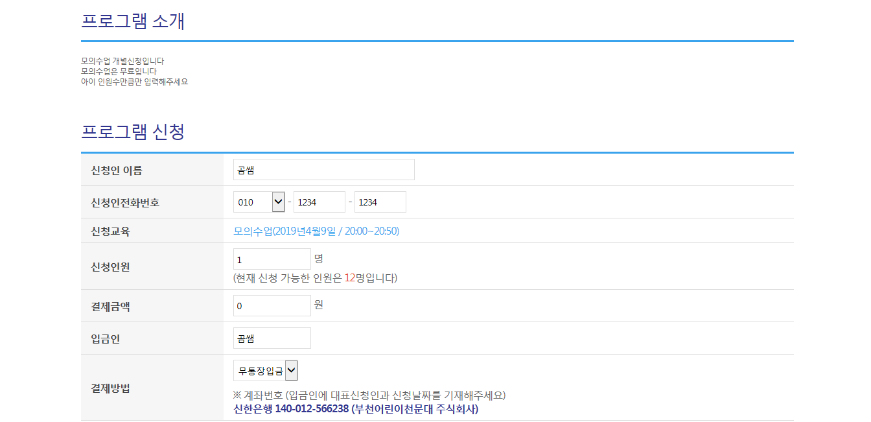Focus the 결제금액 amount field
Screen dimensions: 871x422
(x=272, y=306)
